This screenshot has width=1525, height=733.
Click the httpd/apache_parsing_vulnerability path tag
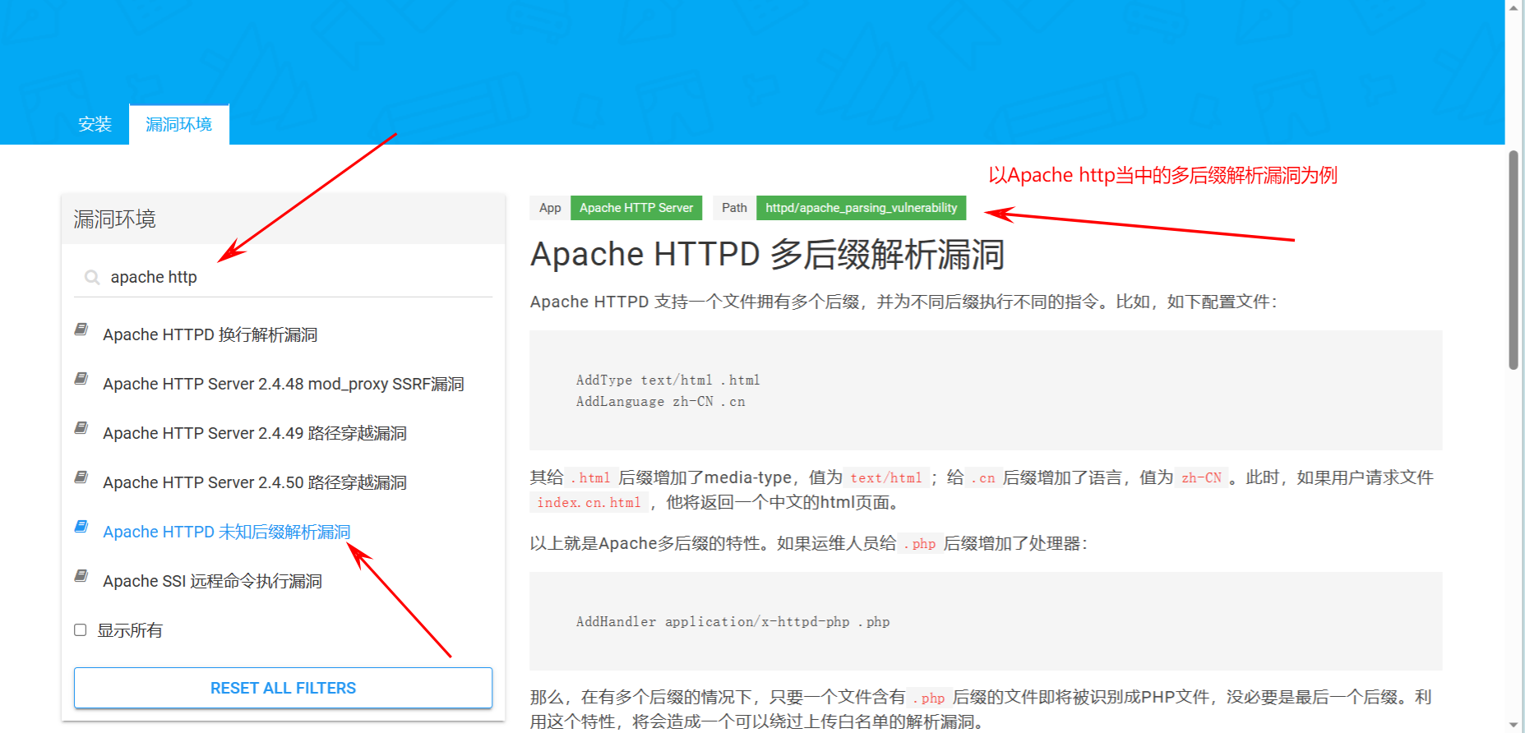tap(862, 208)
